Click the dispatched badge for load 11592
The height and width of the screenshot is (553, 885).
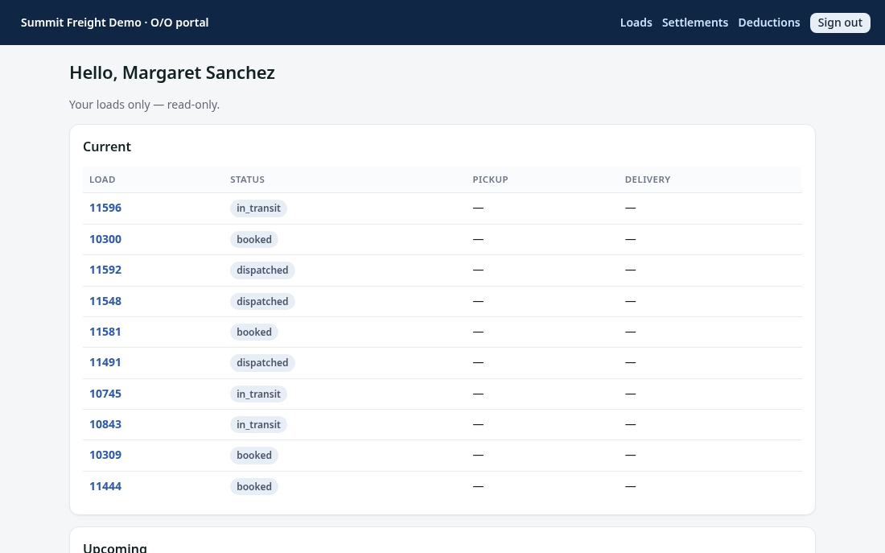pyautogui.click(x=262, y=270)
